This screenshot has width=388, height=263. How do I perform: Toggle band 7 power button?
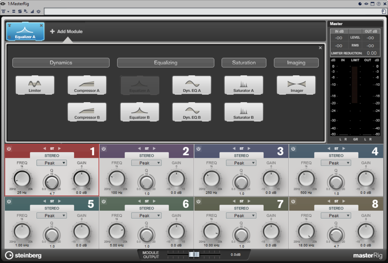[x=198, y=202]
